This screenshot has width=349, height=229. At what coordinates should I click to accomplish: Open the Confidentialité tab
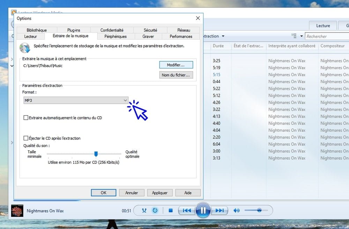(112, 30)
